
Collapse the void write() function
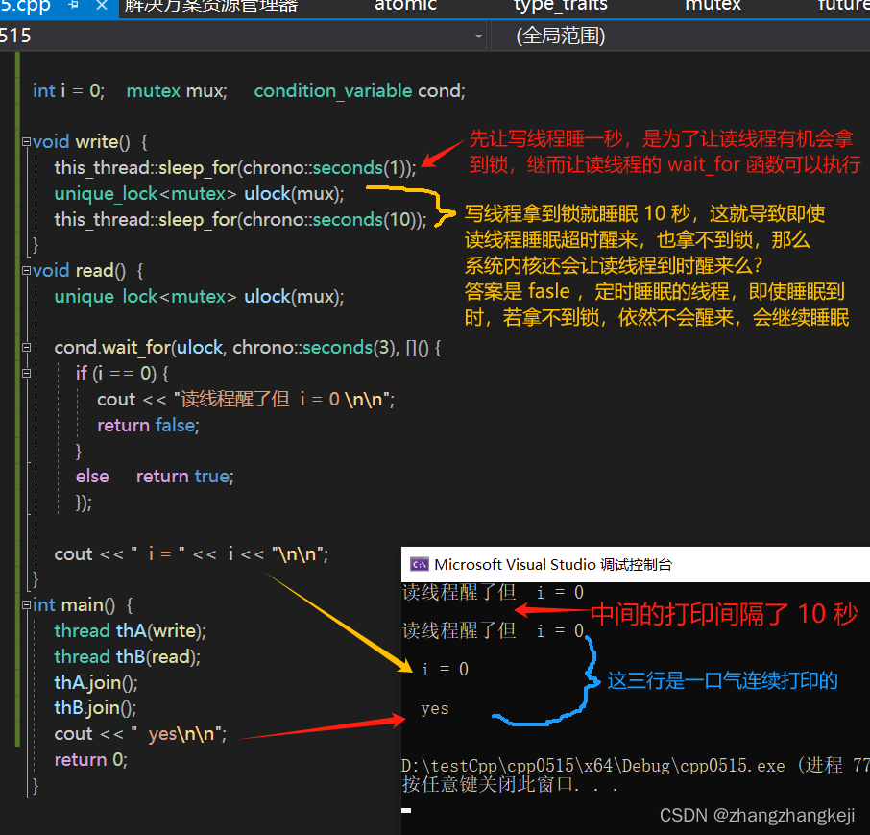click(x=26, y=141)
